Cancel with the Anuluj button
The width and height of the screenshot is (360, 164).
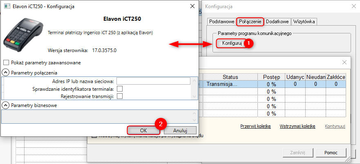click(180, 130)
